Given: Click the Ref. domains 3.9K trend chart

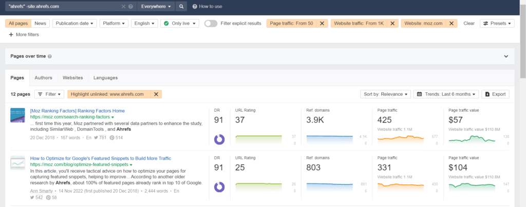Looking at the screenshot, I should coord(330,139).
